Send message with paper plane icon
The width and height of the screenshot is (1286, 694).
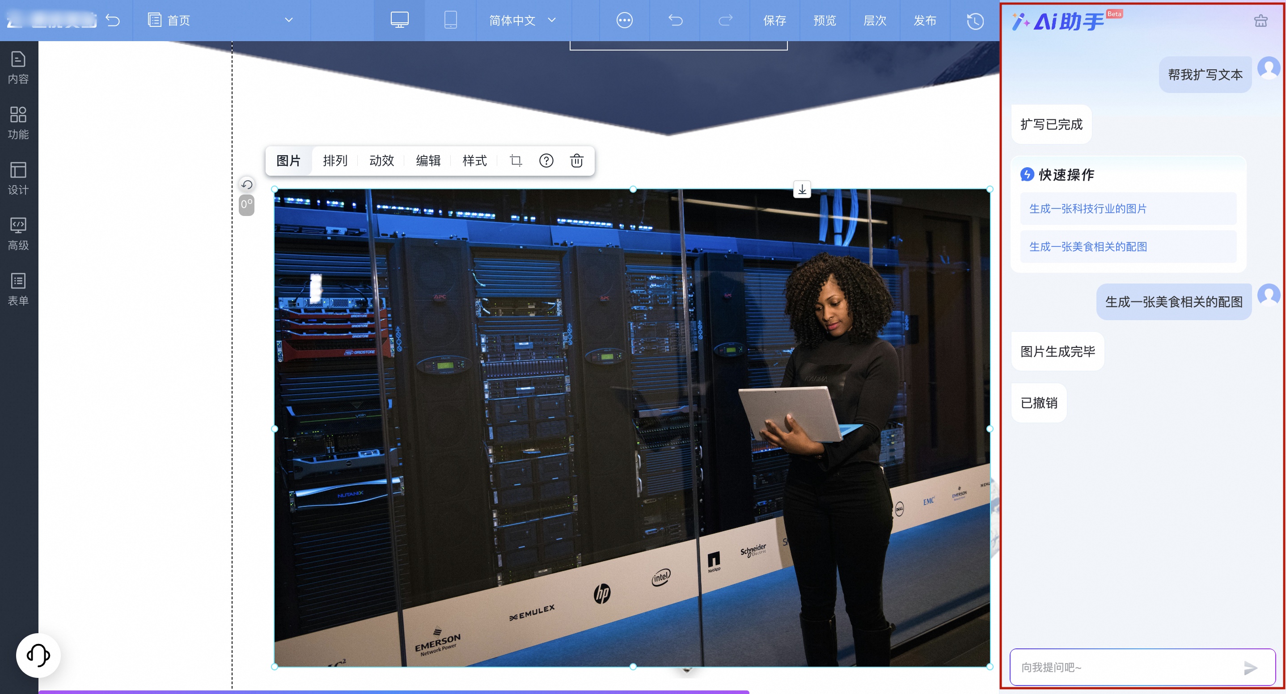[x=1251, y=668]
